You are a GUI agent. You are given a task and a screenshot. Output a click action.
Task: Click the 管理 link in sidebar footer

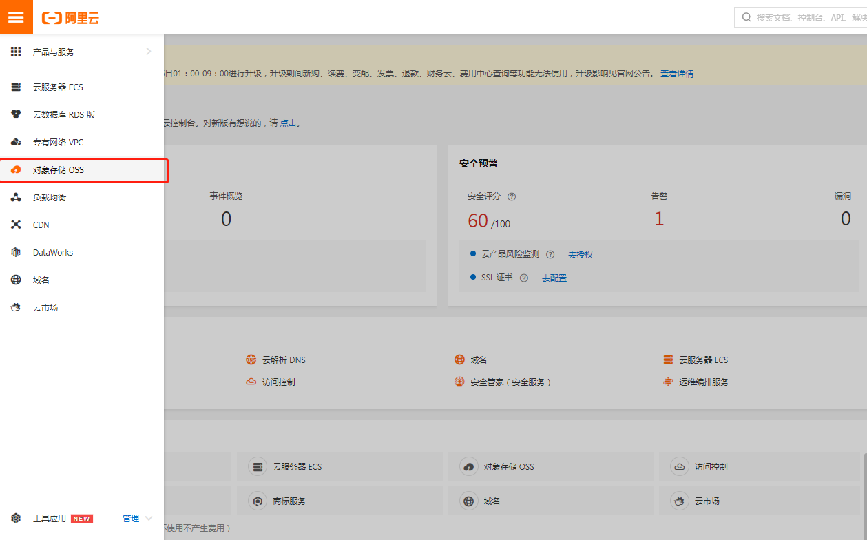(131, 519)
